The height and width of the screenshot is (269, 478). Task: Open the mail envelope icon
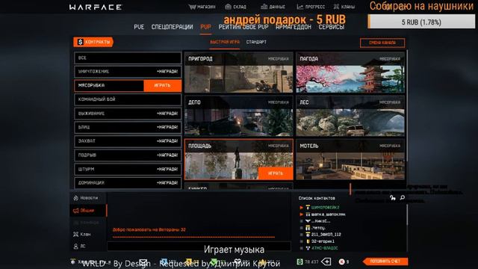143,262
